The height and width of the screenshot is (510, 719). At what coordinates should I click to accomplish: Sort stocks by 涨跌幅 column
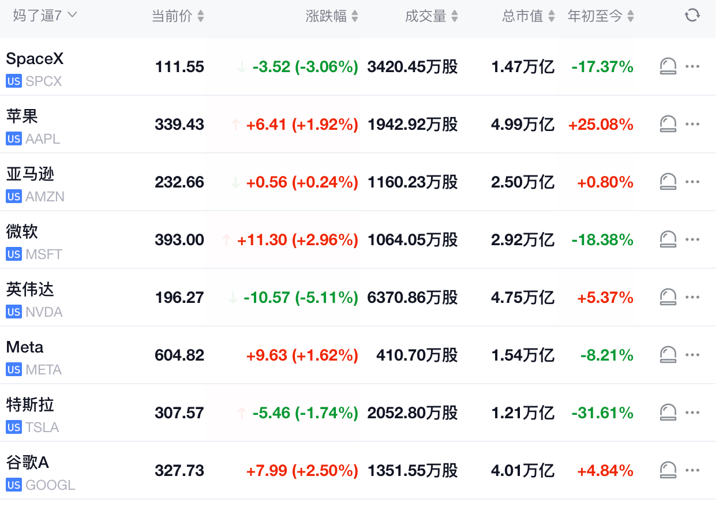[332, 16]
